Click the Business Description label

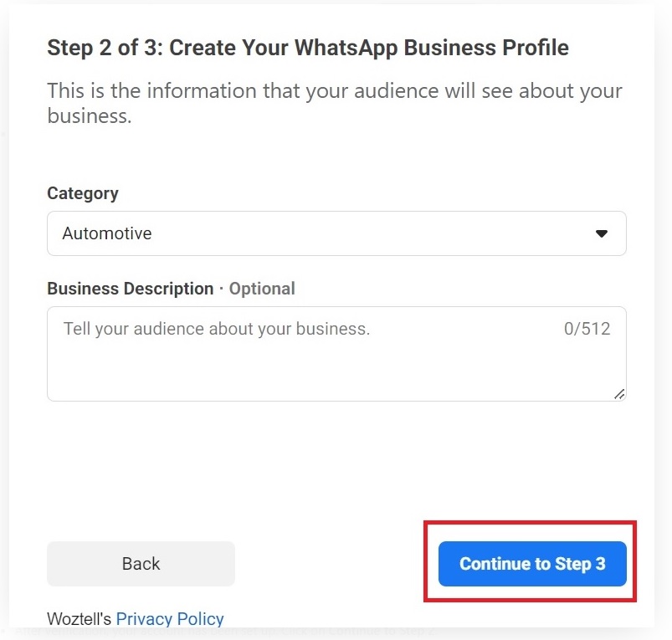[130, 289]
